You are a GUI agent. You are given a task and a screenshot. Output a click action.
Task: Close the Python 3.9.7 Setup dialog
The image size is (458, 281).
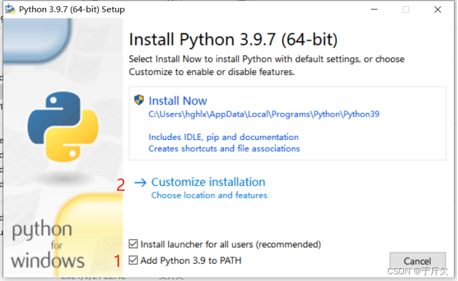[x=438, y=10]
